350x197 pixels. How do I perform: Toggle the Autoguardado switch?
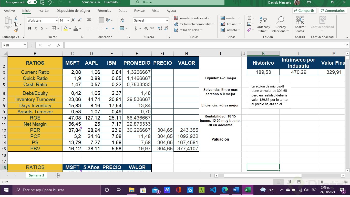(32, 2)
